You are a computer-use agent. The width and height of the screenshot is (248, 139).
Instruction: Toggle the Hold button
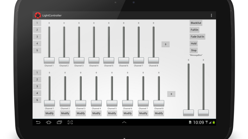point(194,43)
